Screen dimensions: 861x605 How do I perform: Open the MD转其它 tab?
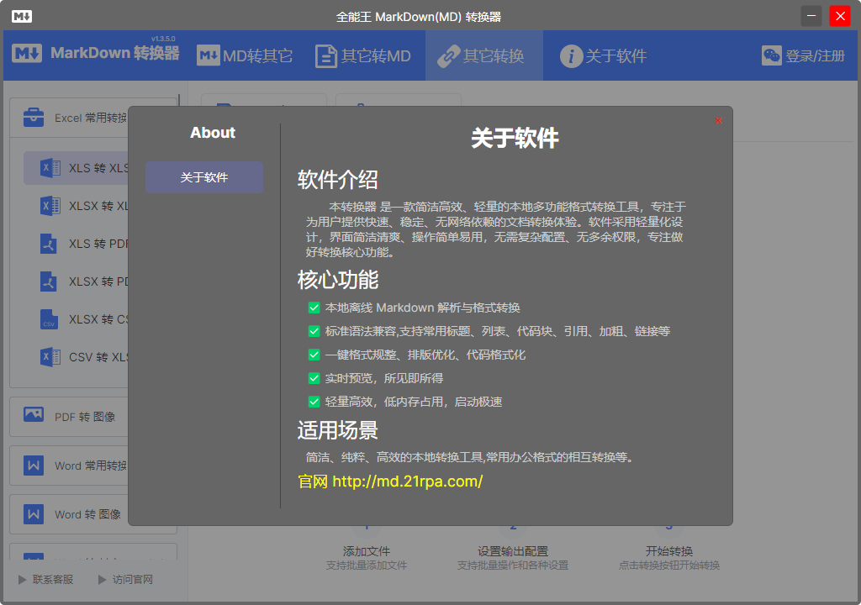click(245, 55)
